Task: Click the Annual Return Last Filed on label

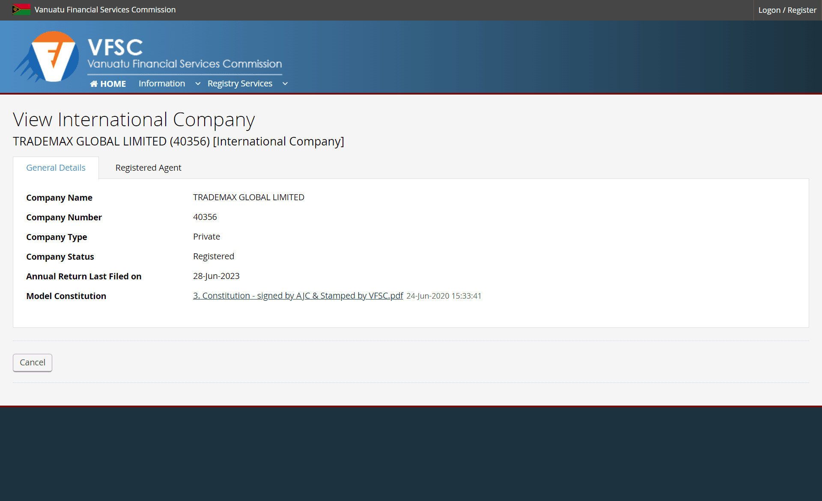Action: click(84, 276)
